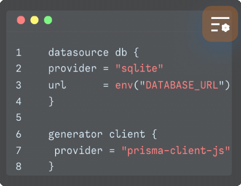Select line number 2 in gutter
Screen dimensions: 241x186
coord(19,69)
